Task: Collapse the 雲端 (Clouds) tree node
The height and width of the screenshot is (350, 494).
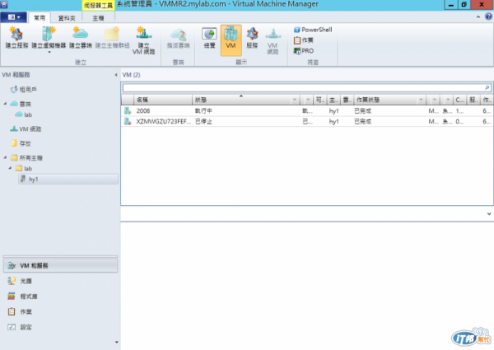Action: click(x=5, y=104)
